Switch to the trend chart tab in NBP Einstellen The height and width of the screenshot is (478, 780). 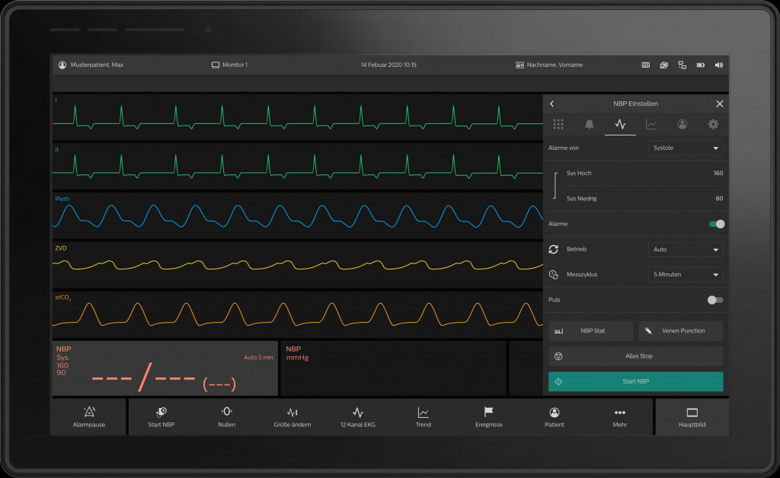pos(651,124)
